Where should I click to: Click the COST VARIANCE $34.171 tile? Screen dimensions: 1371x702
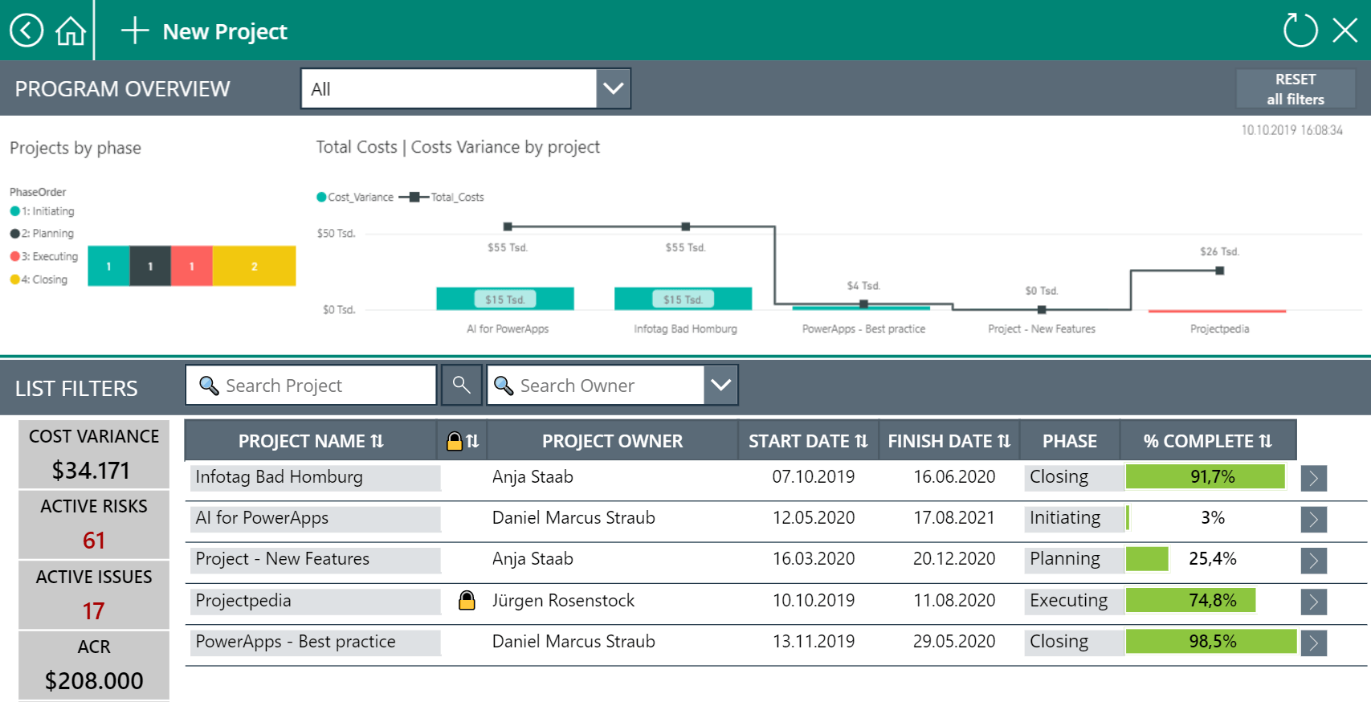pos(94,454)
